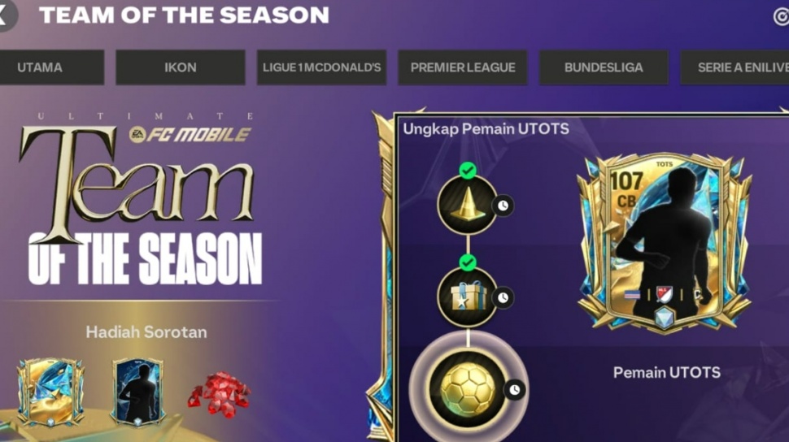Screen dimensions: 789x442
Task: Go to the SERIE A ENILIVE tab
Action: (735, 67)
